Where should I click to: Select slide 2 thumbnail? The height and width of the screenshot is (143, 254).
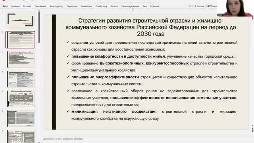(x=20, y=40)
